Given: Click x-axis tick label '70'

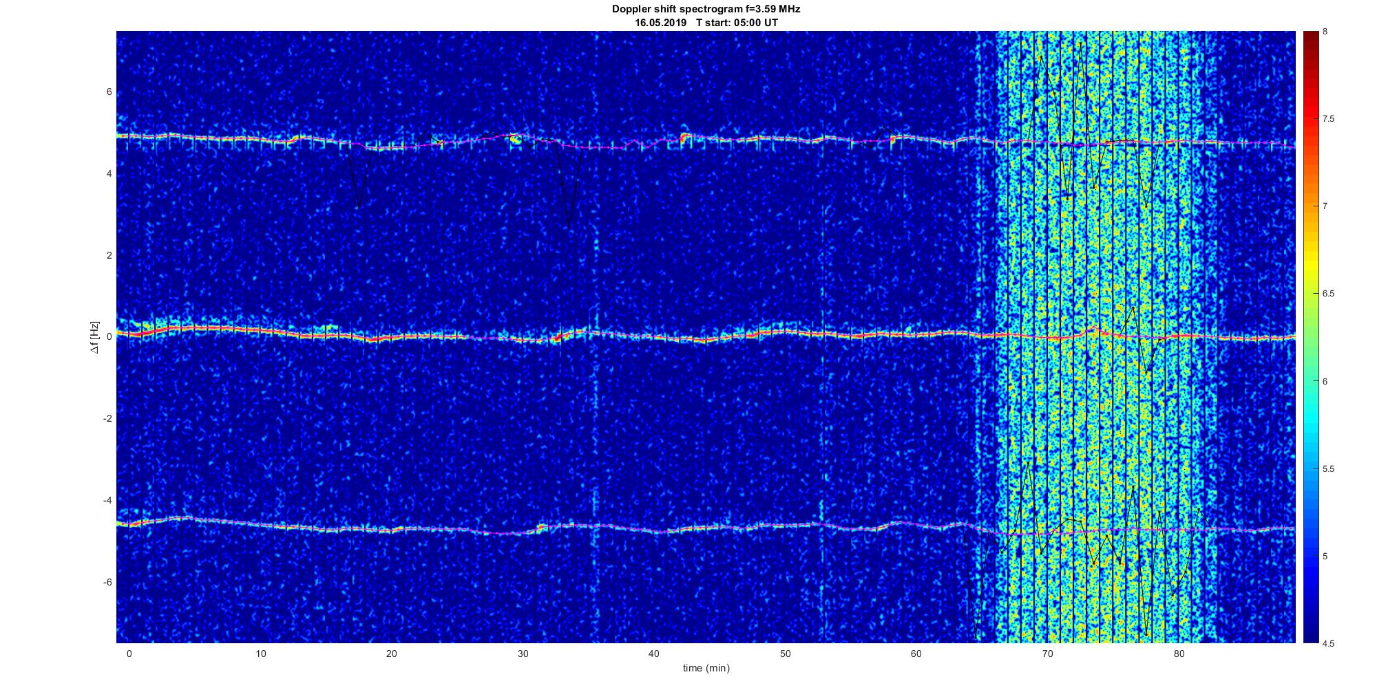Looking at the screenshot, I should [x=1048, y=654].
